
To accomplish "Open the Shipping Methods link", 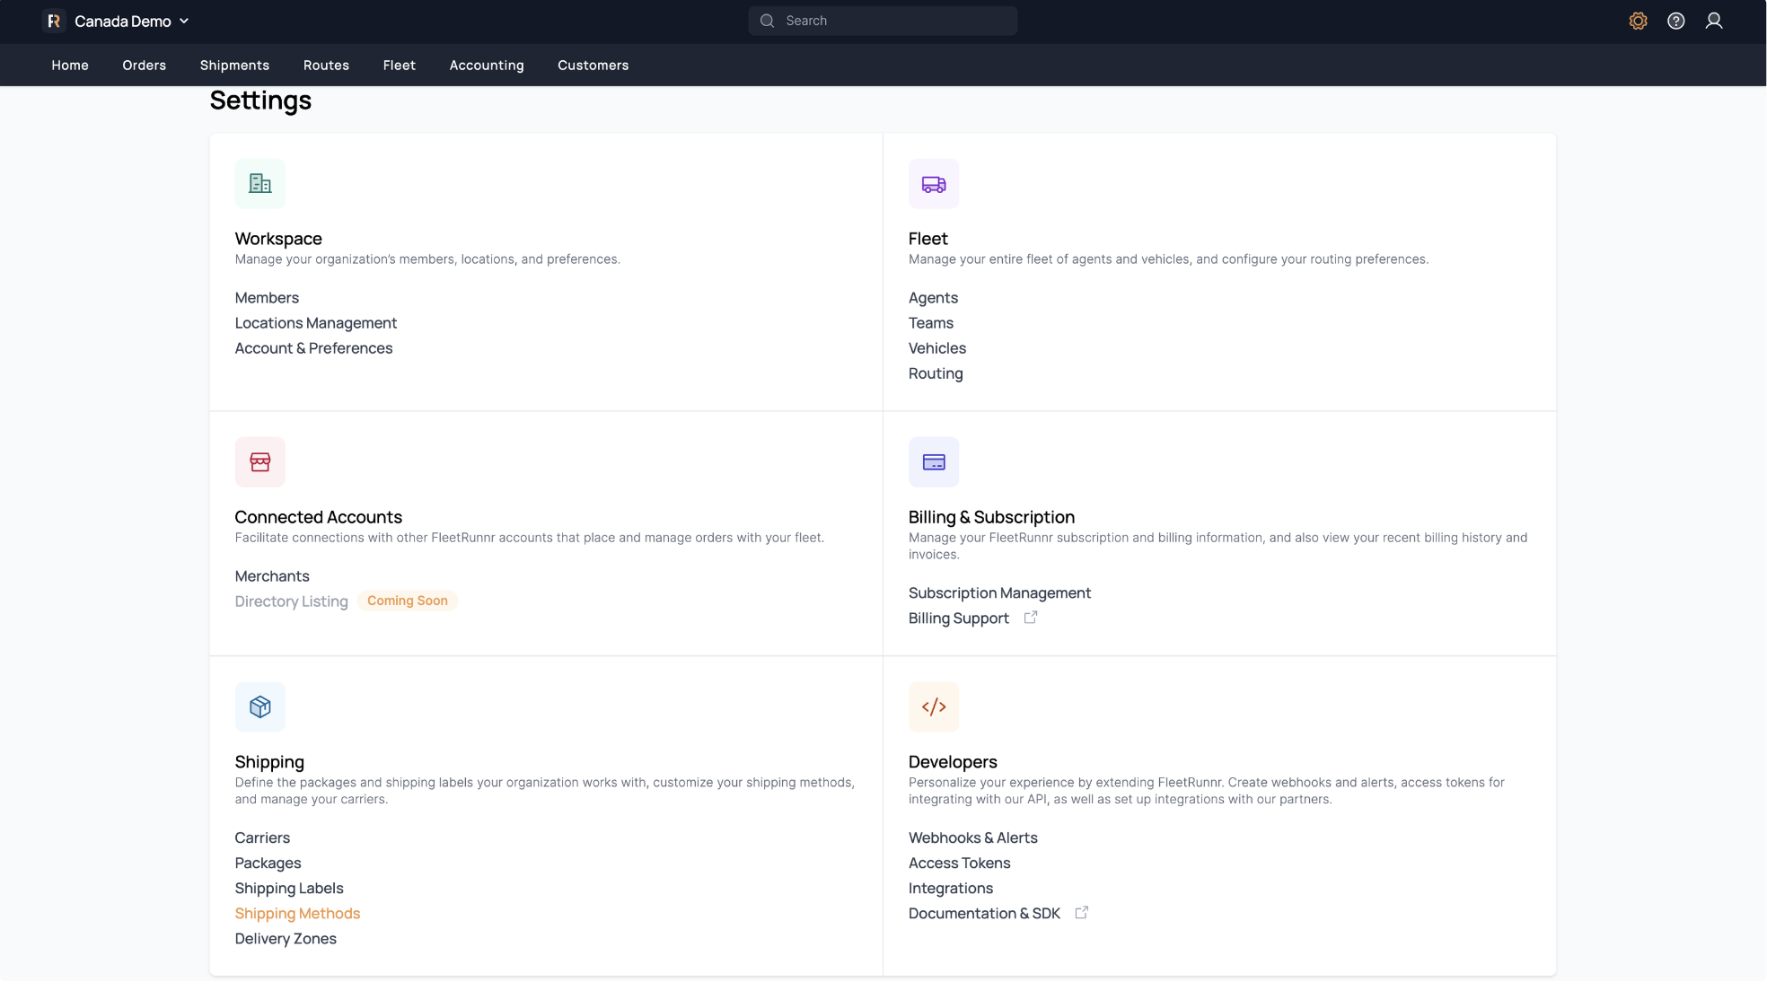I will 297,914.
